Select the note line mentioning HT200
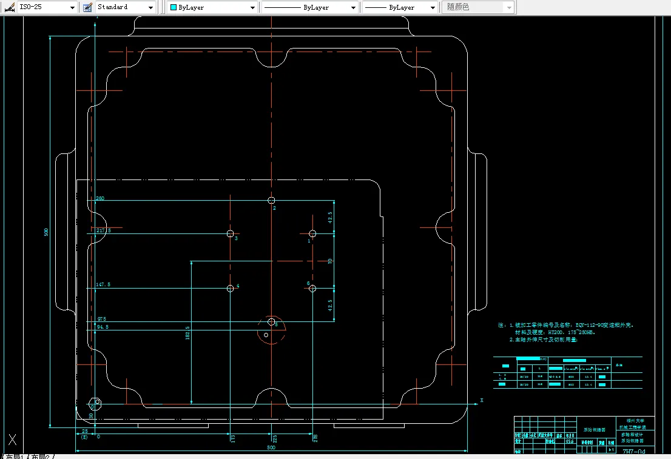This screenshot has width=671, height=459. pyautogui.click(x=555, y=332)
